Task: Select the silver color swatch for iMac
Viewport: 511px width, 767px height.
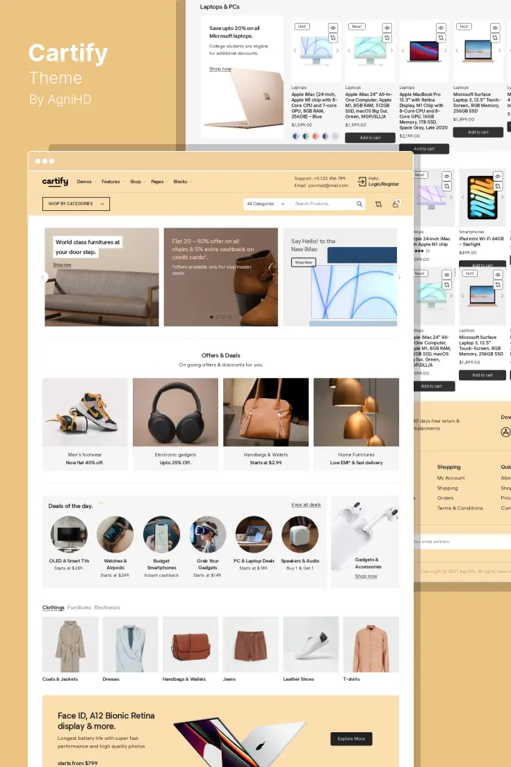Action: [334, 136]
